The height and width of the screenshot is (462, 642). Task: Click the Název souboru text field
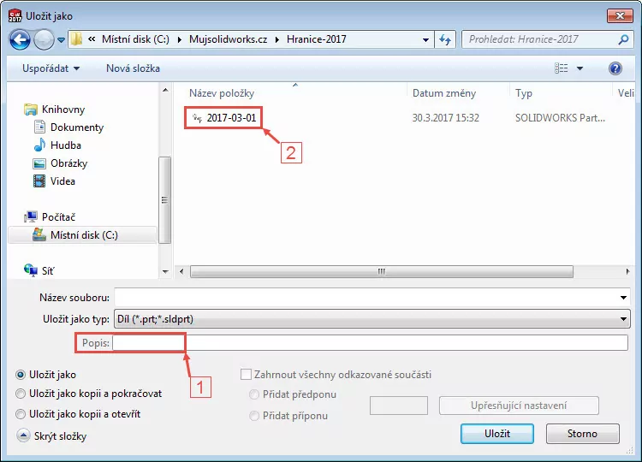tap(367, 298)
